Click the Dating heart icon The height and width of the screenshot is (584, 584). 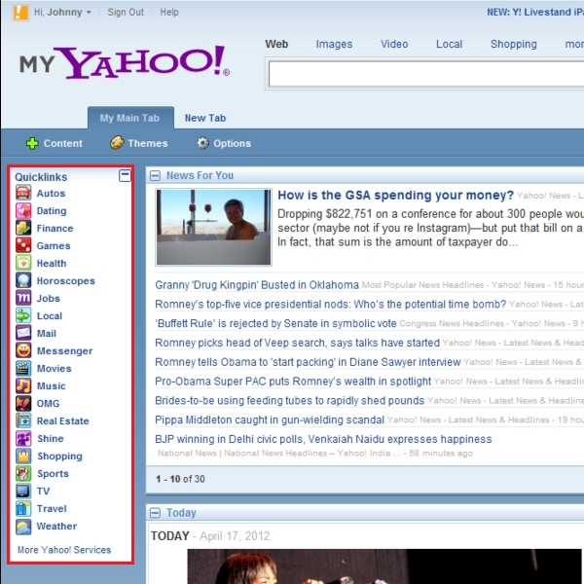23,210
